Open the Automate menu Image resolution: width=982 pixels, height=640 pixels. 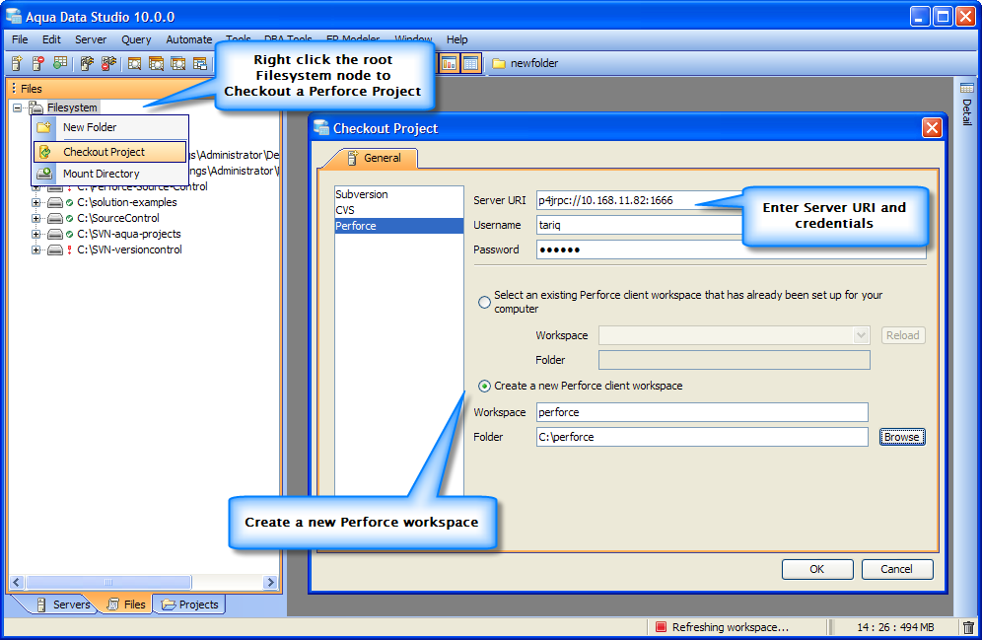click(x=189, y=39)
